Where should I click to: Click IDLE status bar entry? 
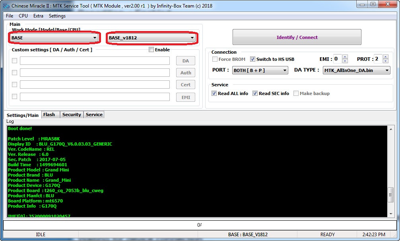tap(41, 234)
